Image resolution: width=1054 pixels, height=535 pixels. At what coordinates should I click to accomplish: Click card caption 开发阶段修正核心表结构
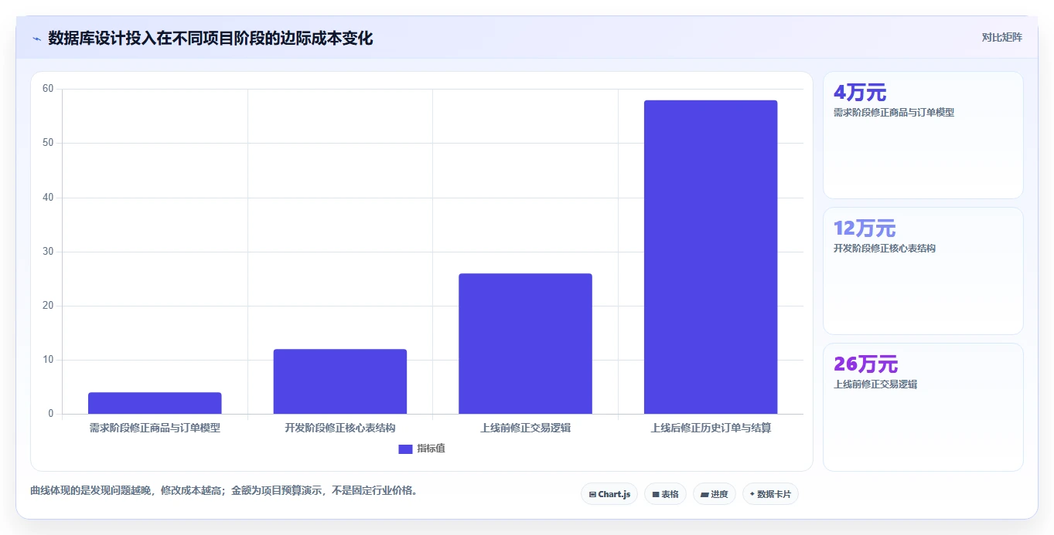pos(885,249)
